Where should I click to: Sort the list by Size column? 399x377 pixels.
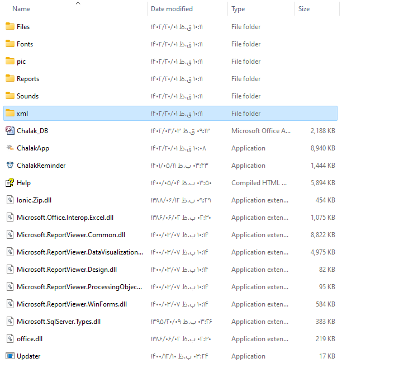click(304, 9)
